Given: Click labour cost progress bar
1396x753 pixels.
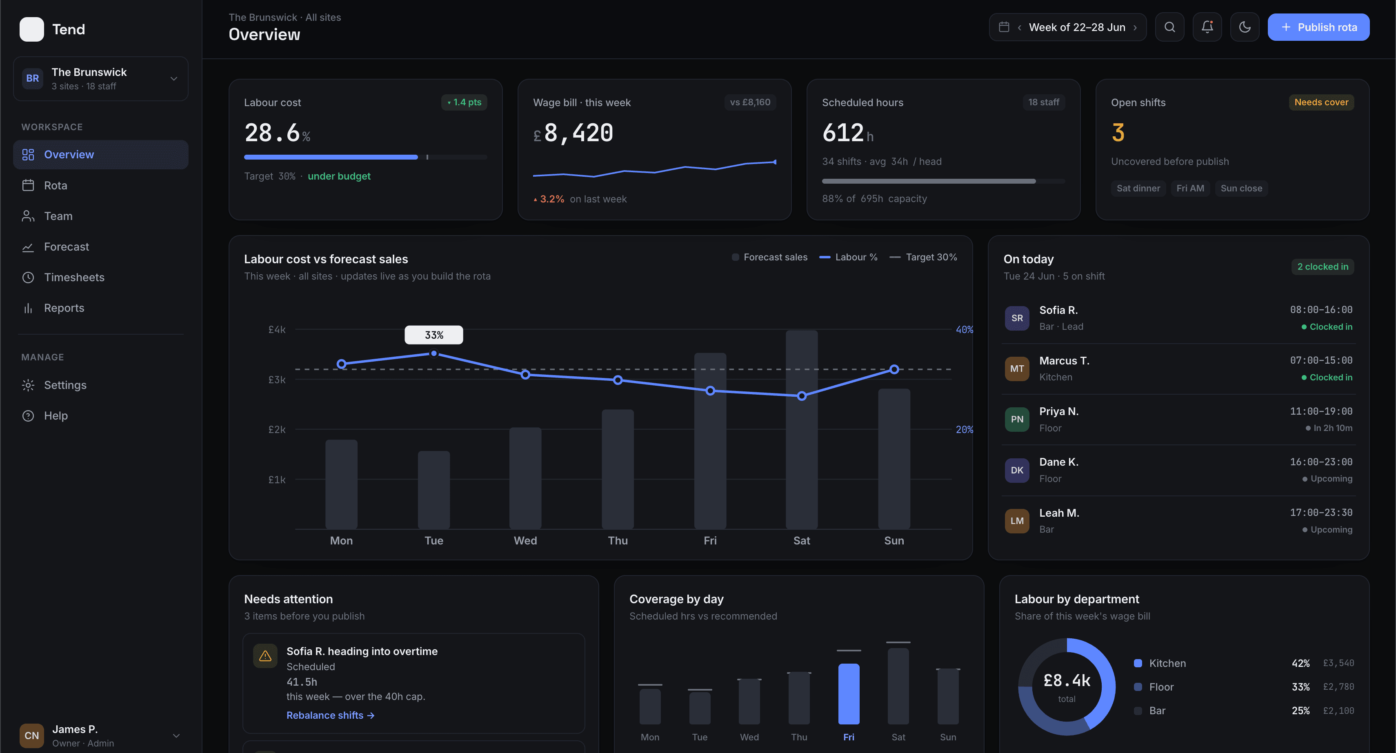Looking at the screenshot, I should [365, 157].
